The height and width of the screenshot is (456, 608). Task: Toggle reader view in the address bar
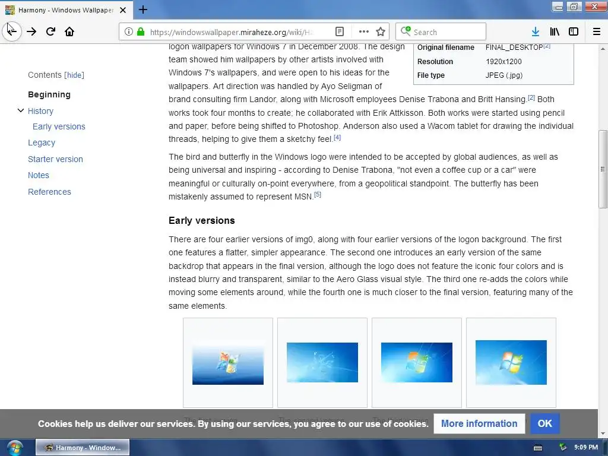(x=339, y=32)
